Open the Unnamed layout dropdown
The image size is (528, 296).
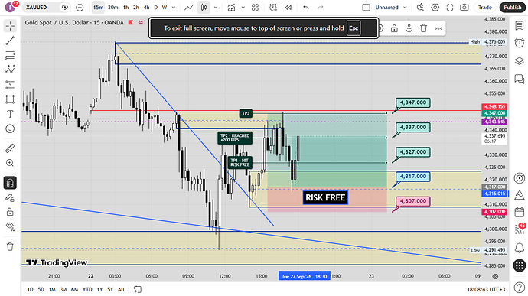coord(391,7)
